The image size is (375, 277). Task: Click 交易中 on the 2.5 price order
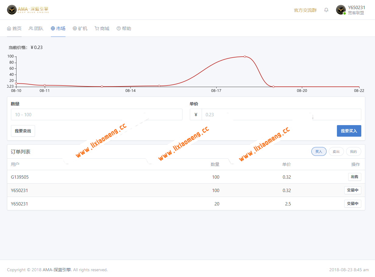pos(352,204)
